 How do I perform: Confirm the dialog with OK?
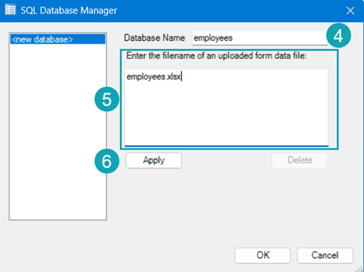click(263, 255)
